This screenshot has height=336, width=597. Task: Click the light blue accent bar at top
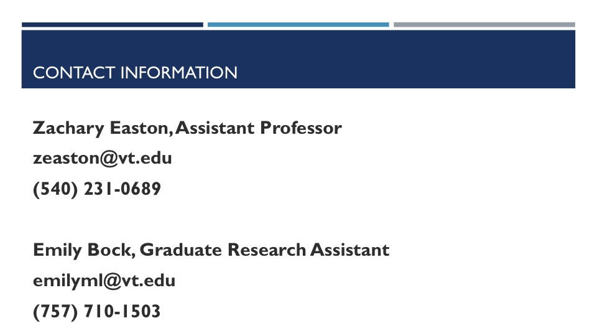tap(298, 25)
